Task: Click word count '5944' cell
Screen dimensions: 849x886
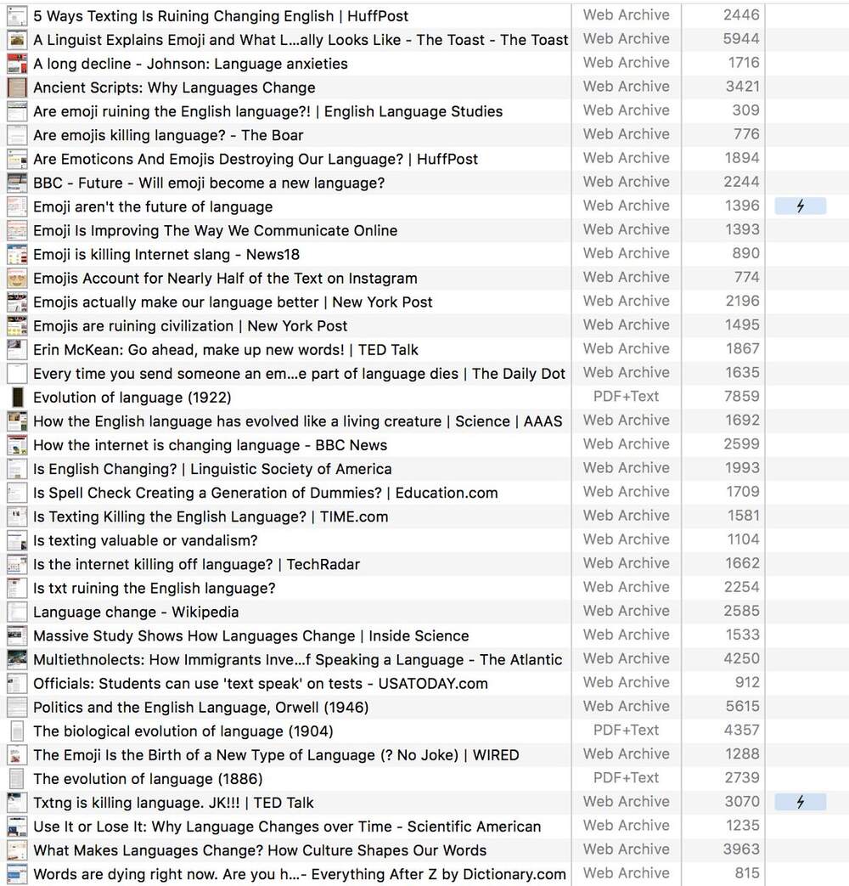Action: [741, 39]
